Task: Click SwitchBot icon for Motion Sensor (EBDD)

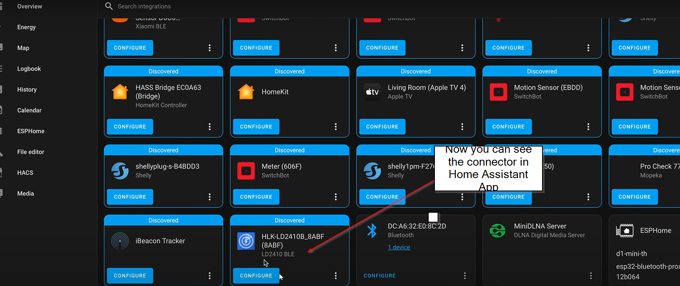Action: click(498, 92)
